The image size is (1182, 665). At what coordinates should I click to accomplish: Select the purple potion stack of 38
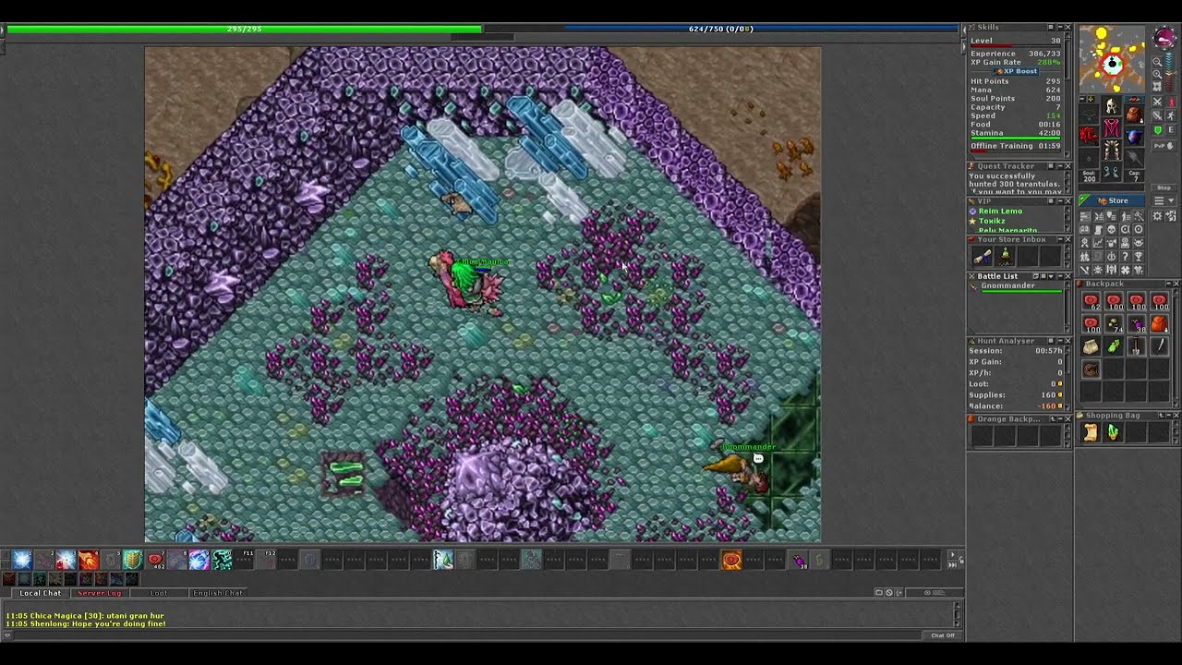pyautogui.click(x=1137, y=323)
